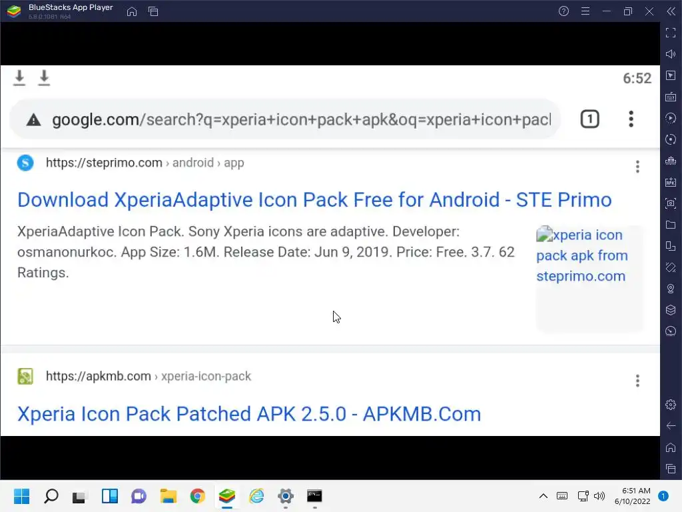Click the google.com address bar
682x512 pixels.
(x=285, y=119)
